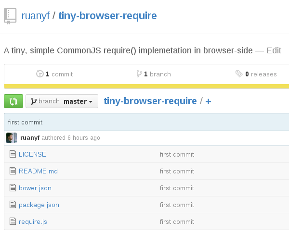The height and width of the screenshot is (233, 289).
Task: View the 1 branch page
Action: tap(158, 74)
